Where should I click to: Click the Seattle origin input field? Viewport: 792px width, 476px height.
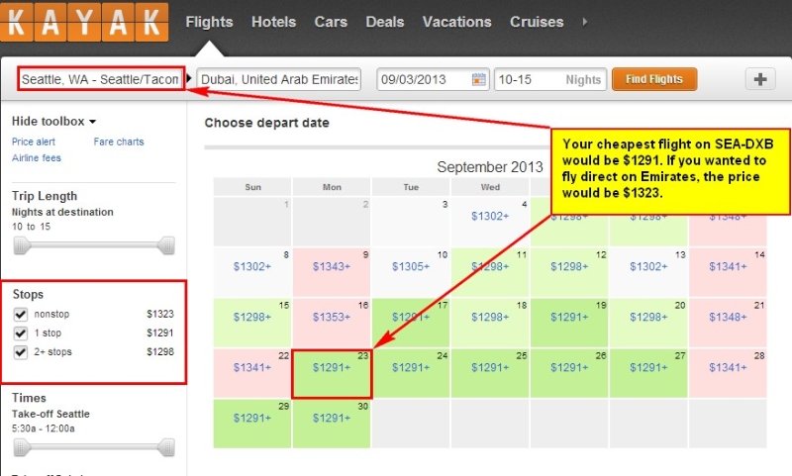[x=101, y=79]
